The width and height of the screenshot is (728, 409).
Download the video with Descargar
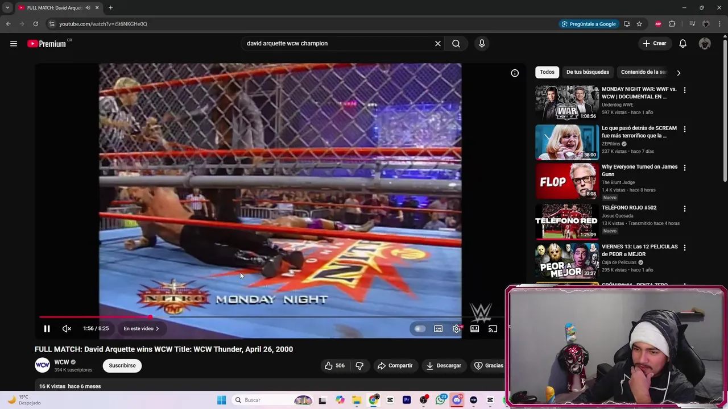coord(444,365)
